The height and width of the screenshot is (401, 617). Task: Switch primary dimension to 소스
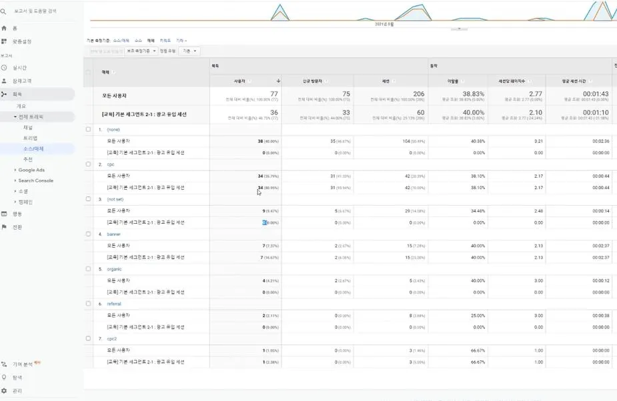138,41
